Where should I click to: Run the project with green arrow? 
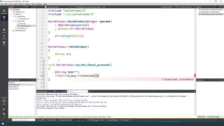(4, 109)
